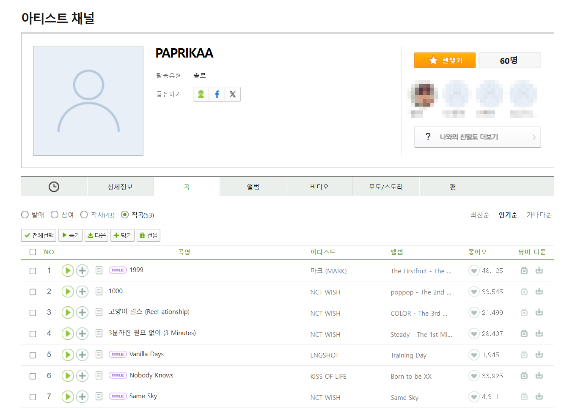Share artist on Facebook
564x410 pixels.
[217, 94]
